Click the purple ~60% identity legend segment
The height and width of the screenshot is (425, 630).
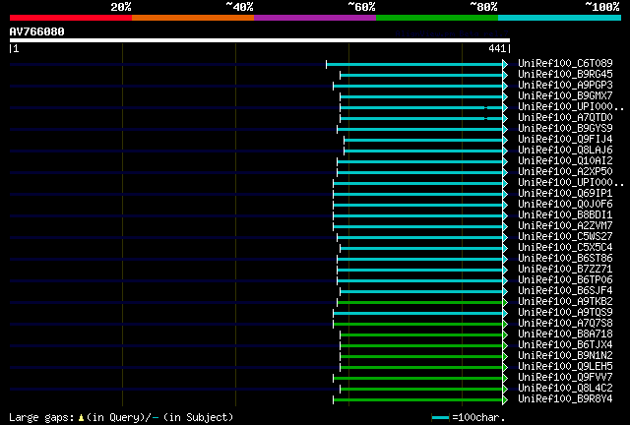315,18
